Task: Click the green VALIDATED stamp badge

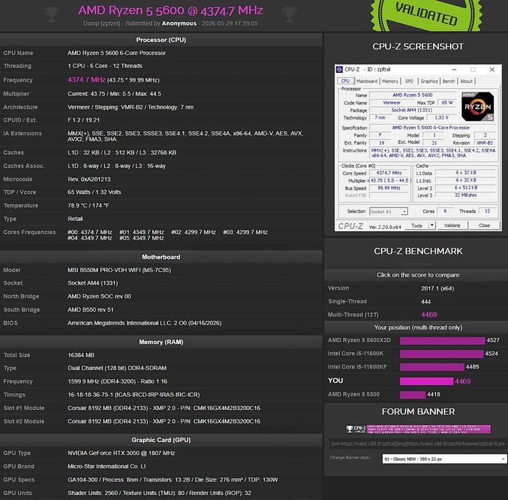Action: click(426, 14)
